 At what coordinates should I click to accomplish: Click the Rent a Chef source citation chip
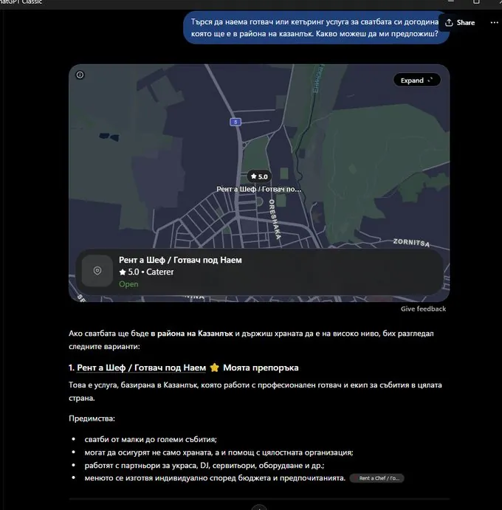376,478
